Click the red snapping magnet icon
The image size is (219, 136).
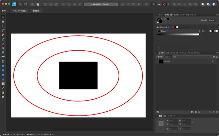164,4
